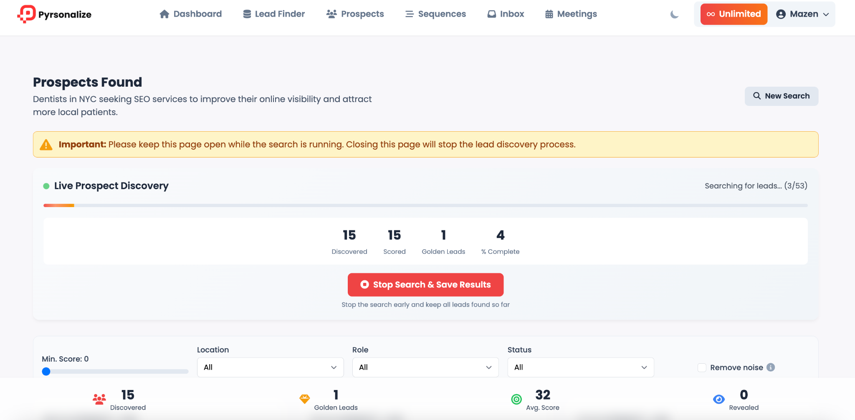Open the Location filter dropdown
This screenshot has height=420, width=855.
pyautogui.click(x=270, y=367)
